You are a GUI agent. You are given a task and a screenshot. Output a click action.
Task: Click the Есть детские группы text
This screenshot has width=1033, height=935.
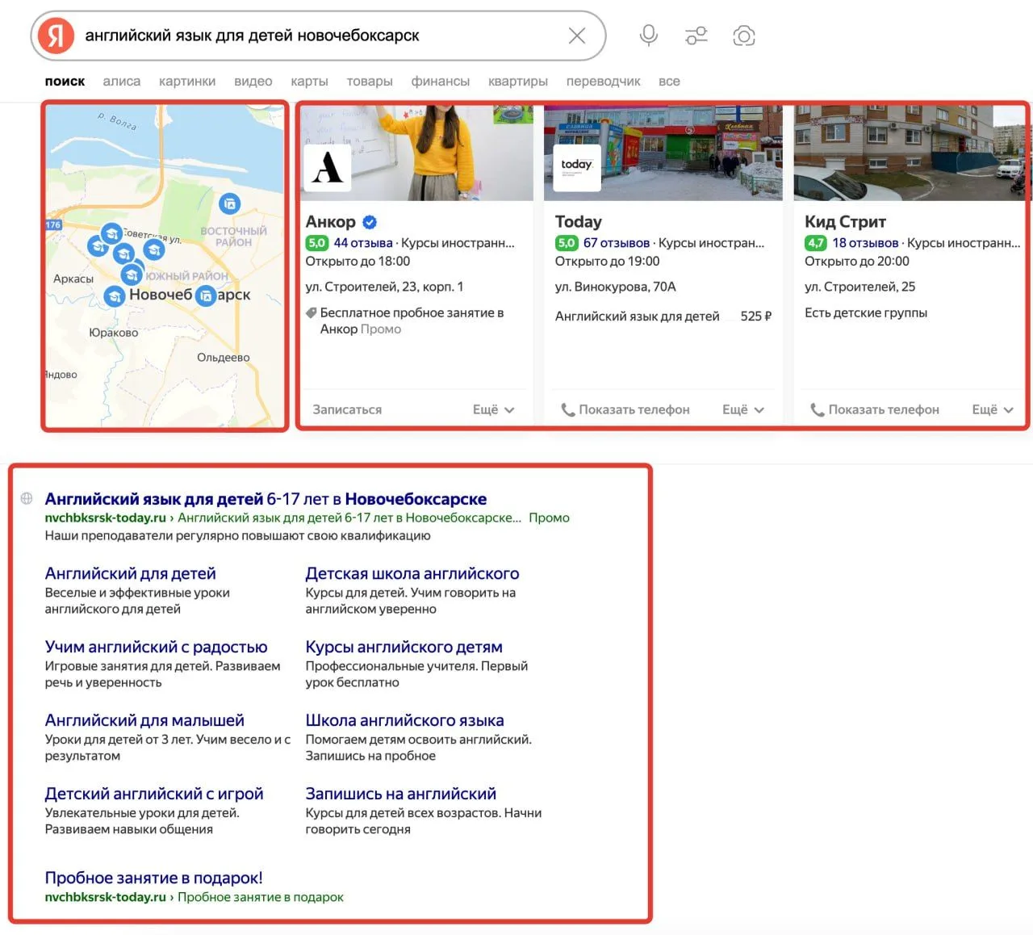click(866, 312)
